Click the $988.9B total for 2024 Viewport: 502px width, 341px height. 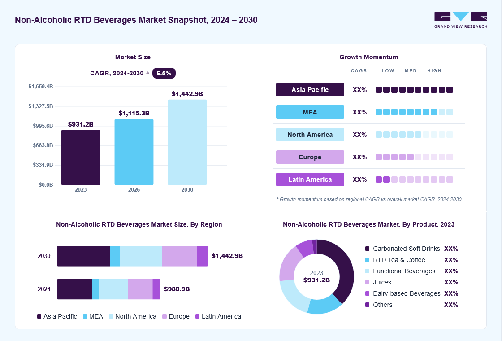[177, 289]
